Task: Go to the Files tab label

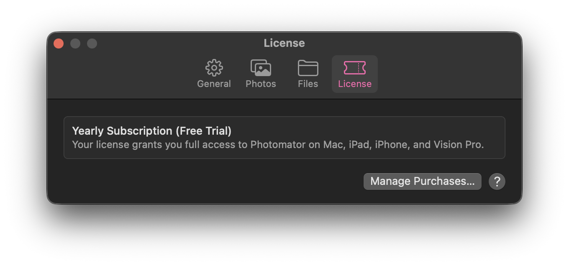Action: (x=308, y=84)
